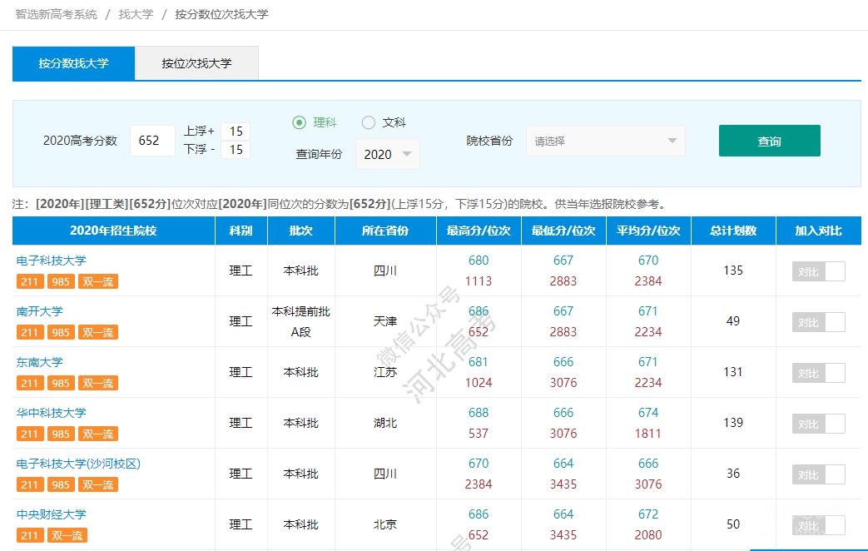
Task: Open 电子科技大学 university link
Action: 51,261
